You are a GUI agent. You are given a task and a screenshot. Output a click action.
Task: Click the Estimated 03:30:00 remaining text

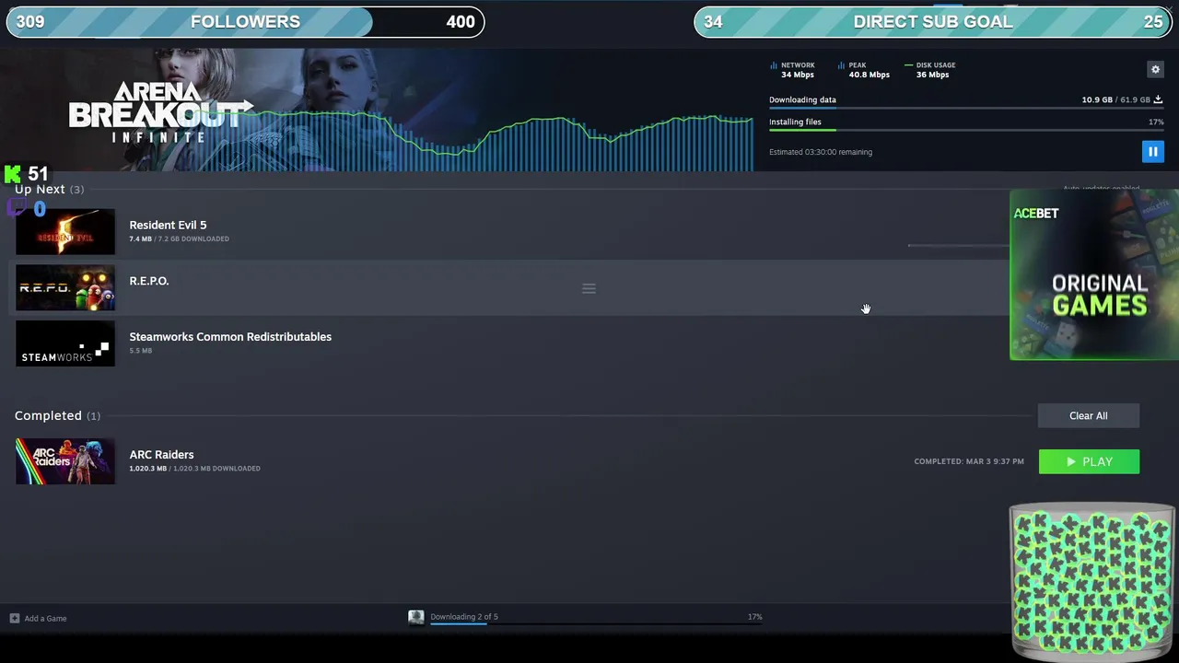coord(821,152)
